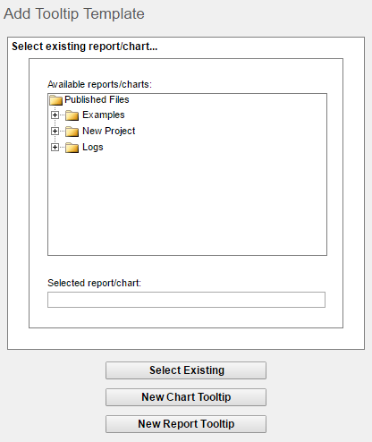Click the Logs folder icon
Image resolution: width=372 pixels, height=442 pixels.
click(x=72, y=148)
